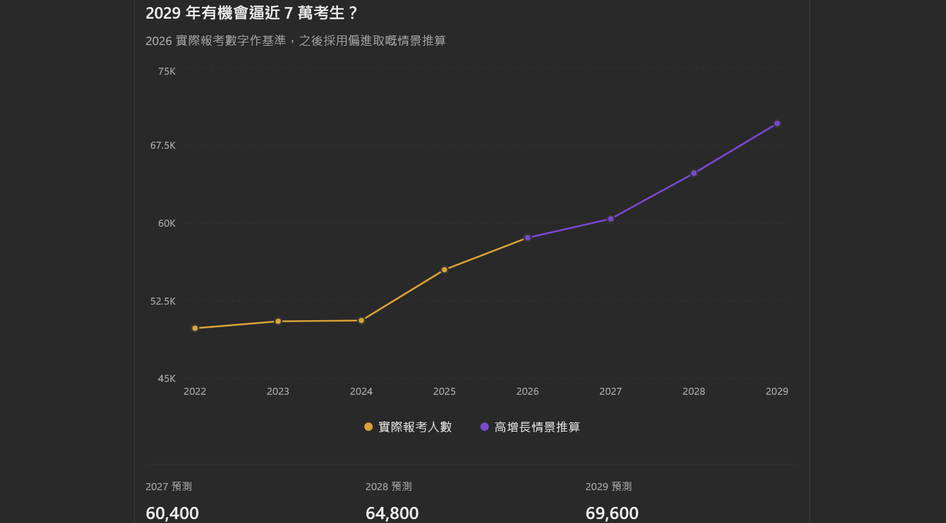
Task: Click the 60,400 forecast value
Action: (x=172, y=513)
